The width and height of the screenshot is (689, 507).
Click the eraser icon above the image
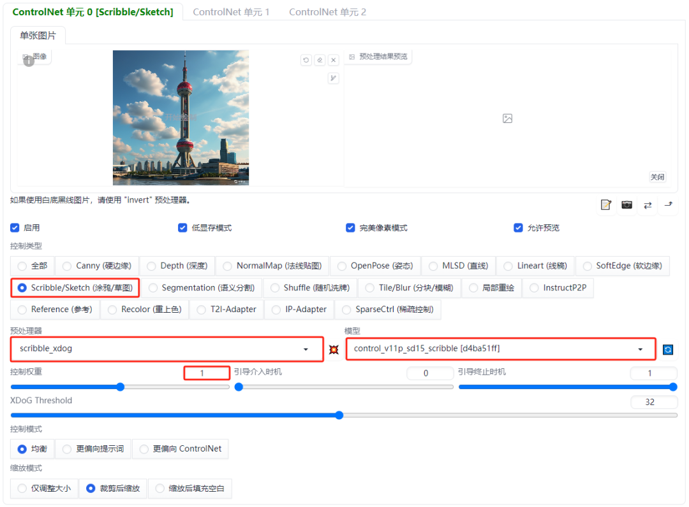pyautogui.click(x=320, y=60)
